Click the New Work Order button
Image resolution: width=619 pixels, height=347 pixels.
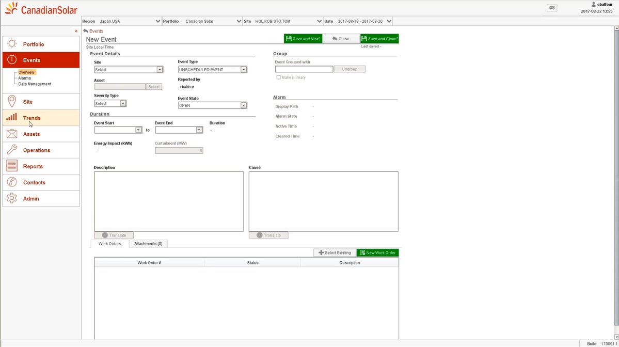click(377, 253)
